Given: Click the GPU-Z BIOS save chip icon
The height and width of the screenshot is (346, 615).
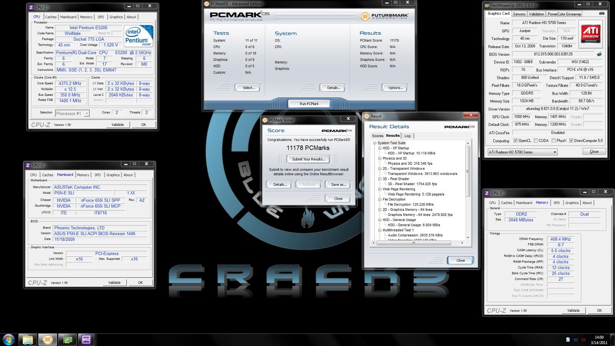Looking at the screenshot, I should click(599, 54).
